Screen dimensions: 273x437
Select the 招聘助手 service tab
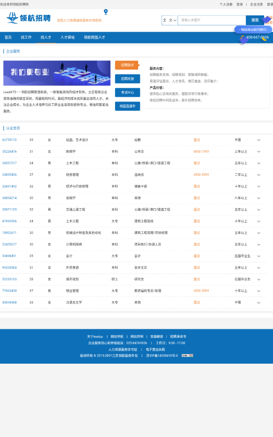[x=128, y=65]
